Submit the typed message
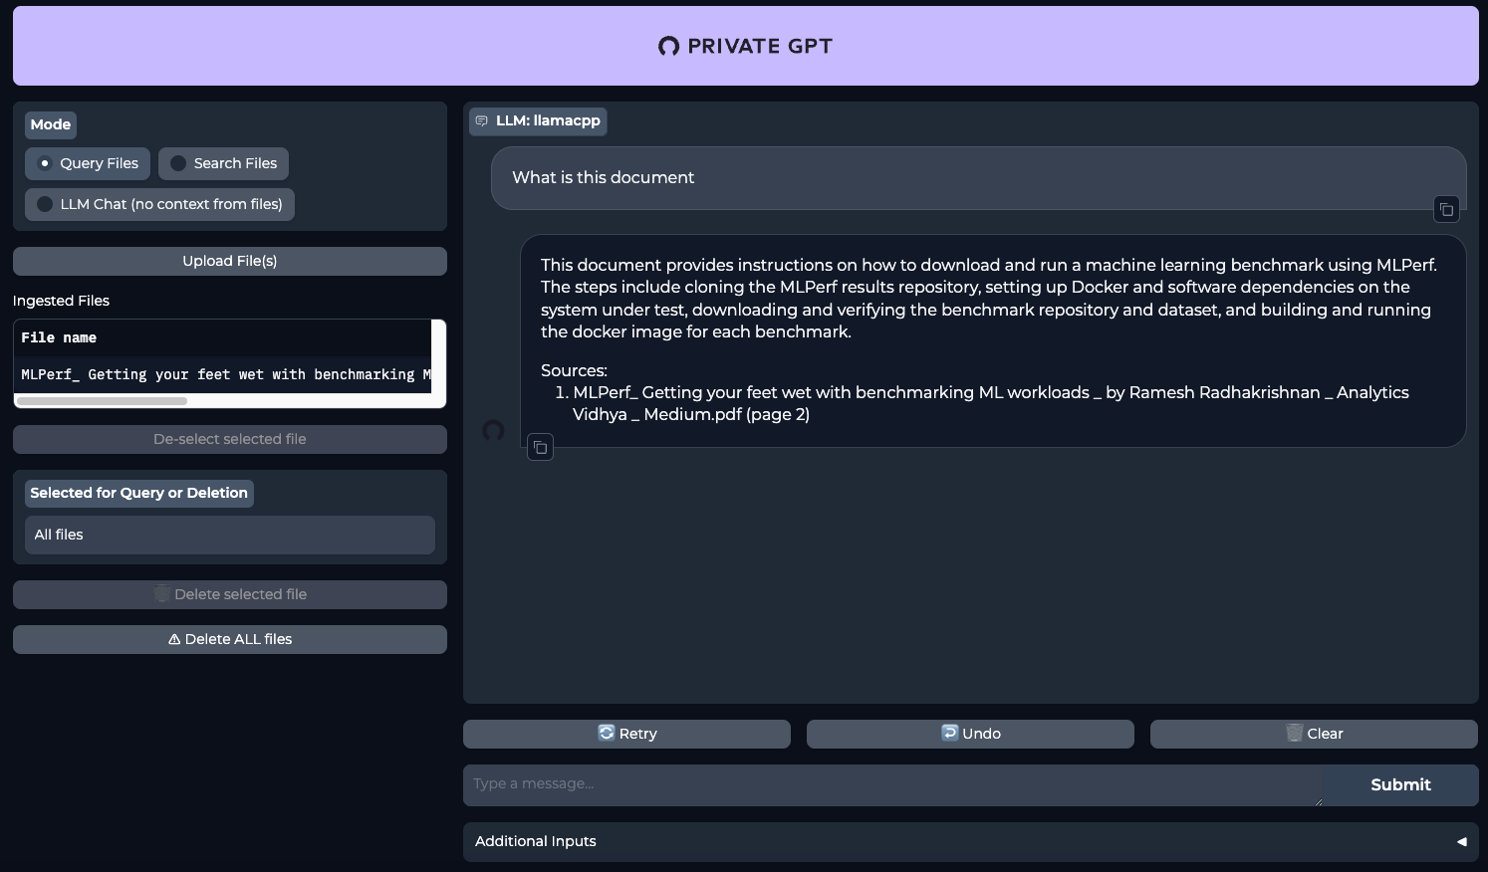 click(x=1400, y=784)
